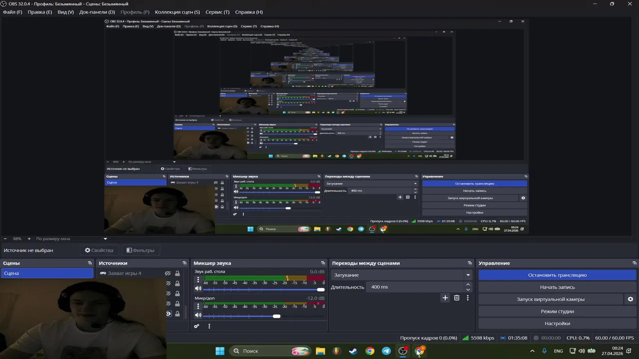Open options menu for Микр/доп channel
The image size is (639, 359).
[x=198, y=306]
